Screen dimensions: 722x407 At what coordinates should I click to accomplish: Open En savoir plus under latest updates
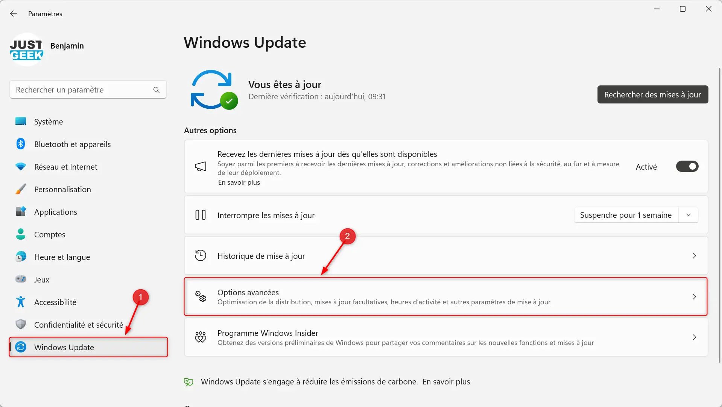tap(239, 182)
